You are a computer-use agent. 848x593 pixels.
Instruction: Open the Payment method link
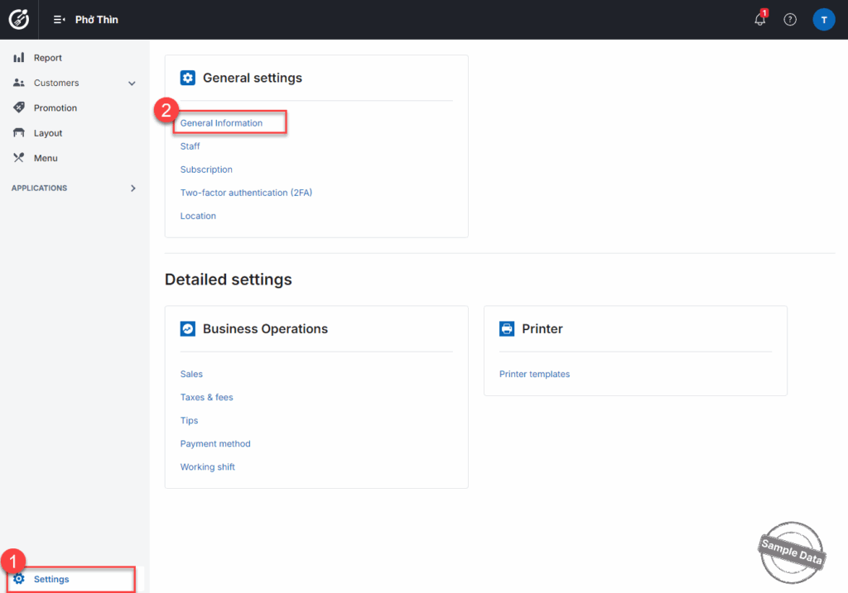[215, 444]
